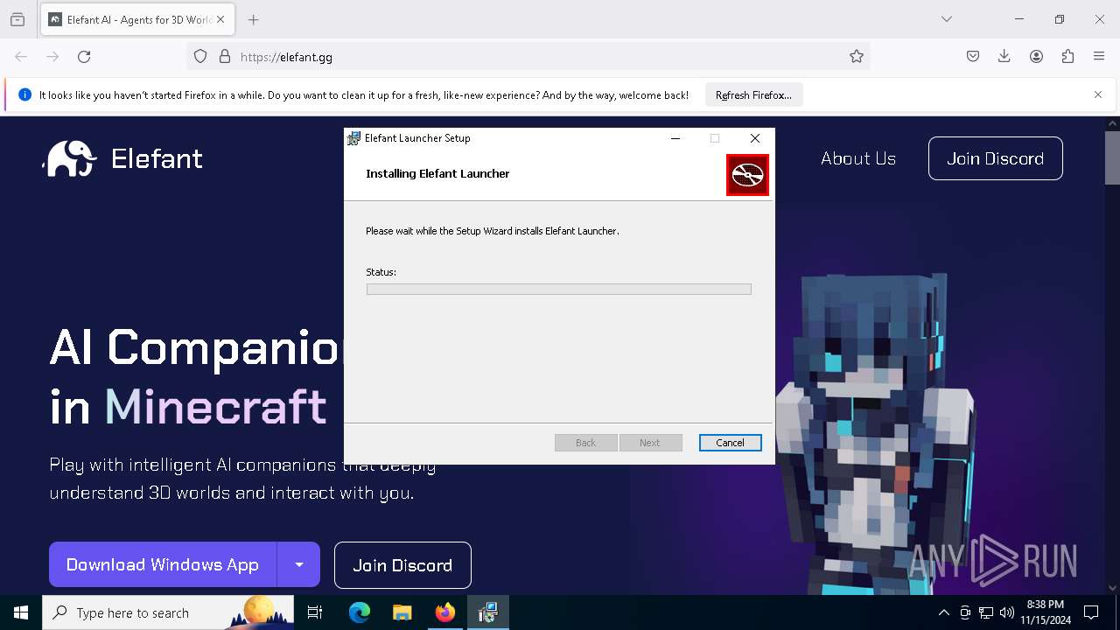Open Firefox hamburger application menu
The image size is (1120, 630).
coord(1099,56)
